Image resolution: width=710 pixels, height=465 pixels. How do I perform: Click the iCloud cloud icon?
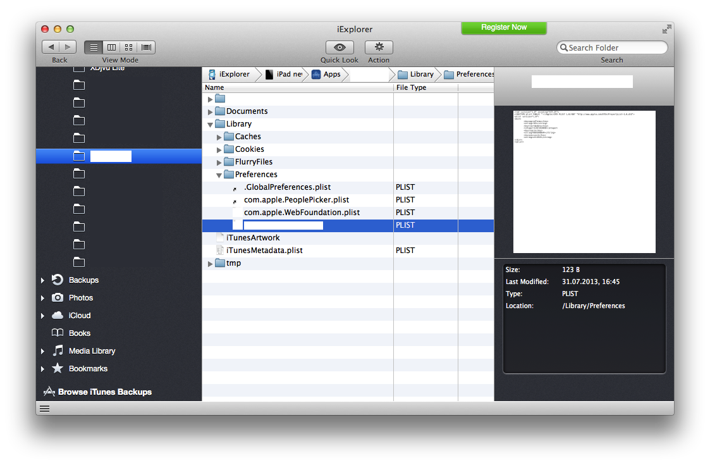58,315
